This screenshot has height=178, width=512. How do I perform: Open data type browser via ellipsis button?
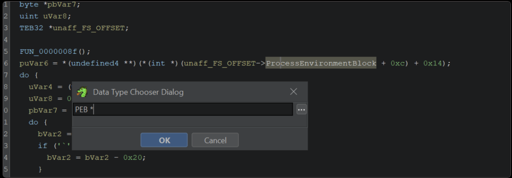pyautogui.click(x=302, y=110)
